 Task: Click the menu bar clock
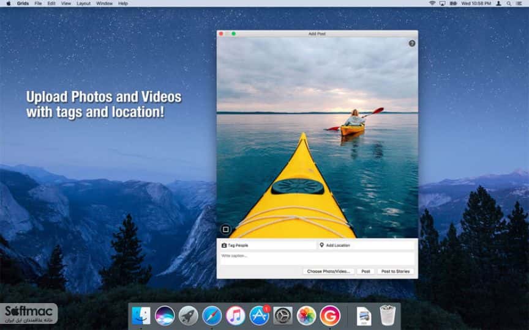[x=476, y=4]
